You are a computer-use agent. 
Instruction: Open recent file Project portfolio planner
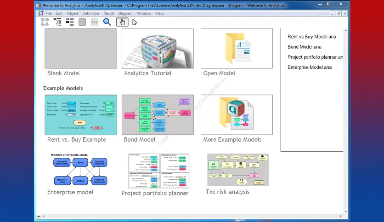click(315, 57)
